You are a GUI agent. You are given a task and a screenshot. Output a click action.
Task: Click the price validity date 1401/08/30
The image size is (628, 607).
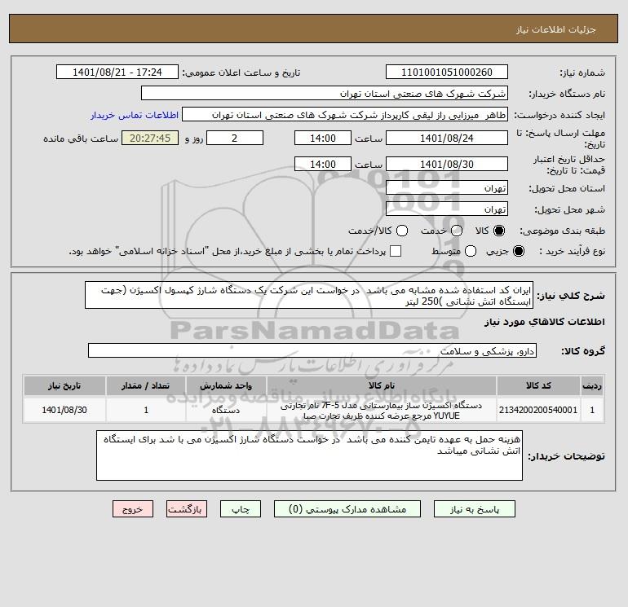447,164
